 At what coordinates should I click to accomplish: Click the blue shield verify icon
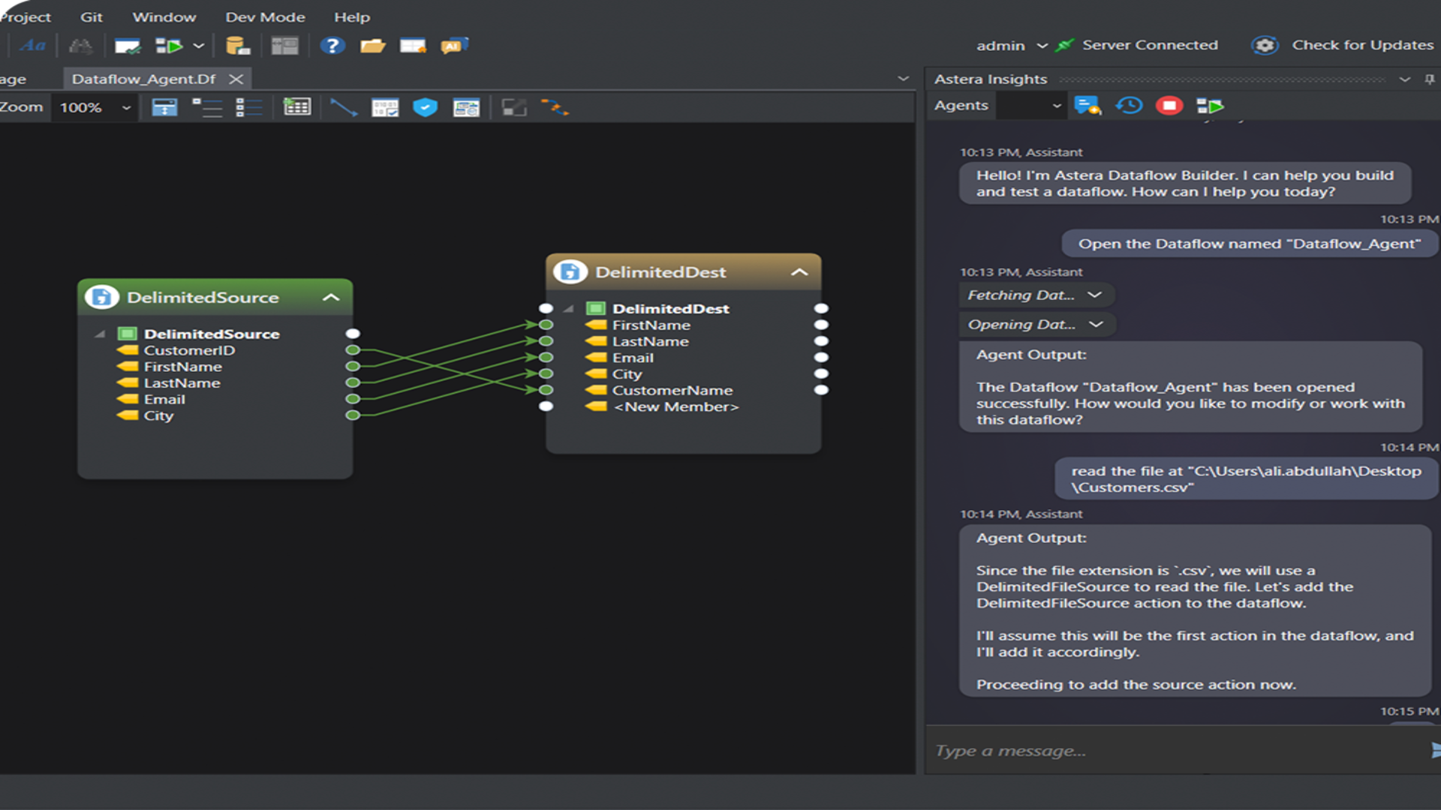[x=425, y=108]
